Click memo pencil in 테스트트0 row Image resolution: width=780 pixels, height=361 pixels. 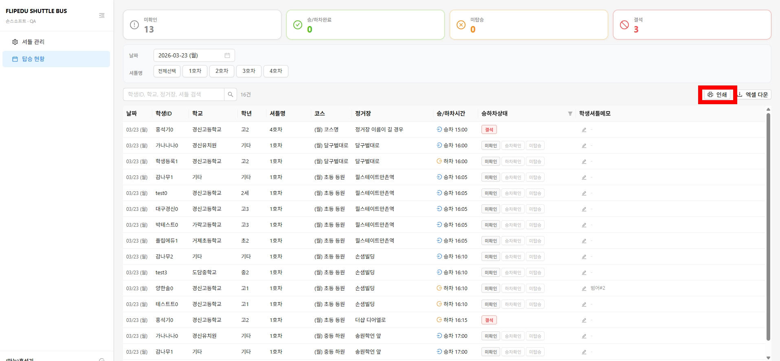click(584, 304)
